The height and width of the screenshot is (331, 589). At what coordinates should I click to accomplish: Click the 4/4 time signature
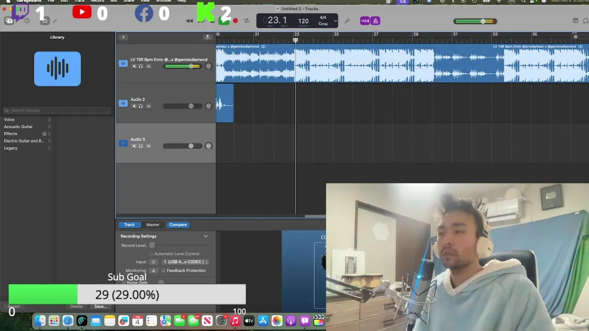click(x=323, y=17)
